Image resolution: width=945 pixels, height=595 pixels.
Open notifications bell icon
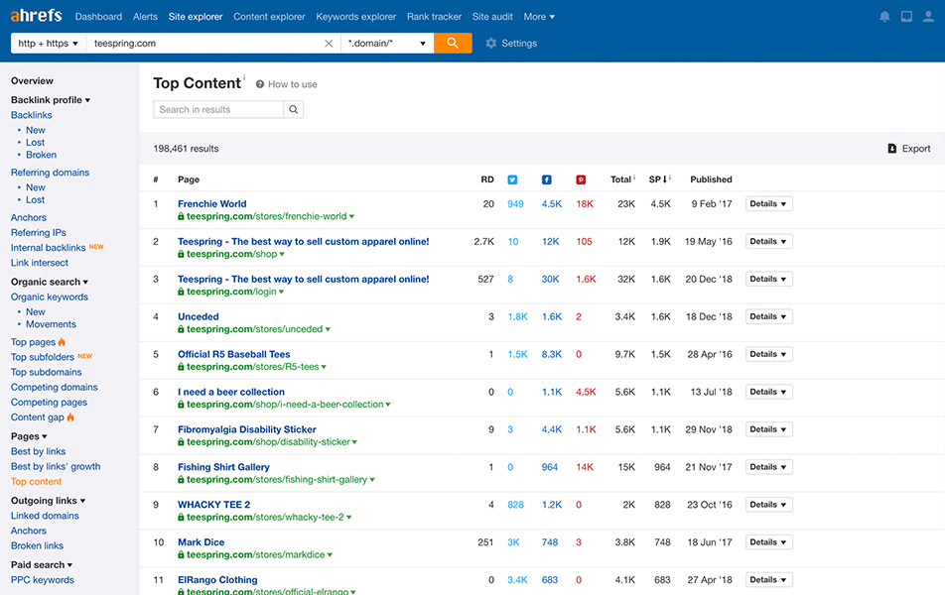[884, 17]
